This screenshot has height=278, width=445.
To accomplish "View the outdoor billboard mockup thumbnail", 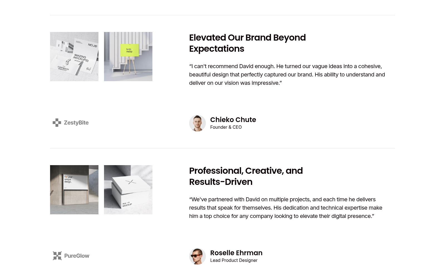I will pos(74,190).
